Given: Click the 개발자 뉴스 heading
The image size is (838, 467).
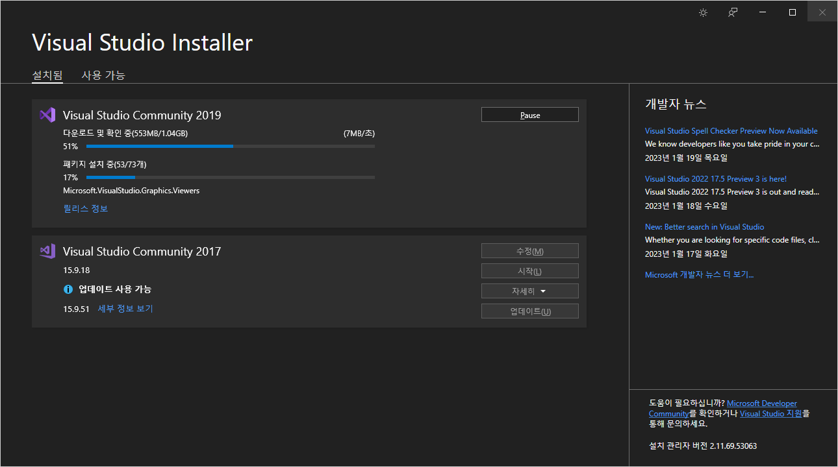Looking at the screenshot, I should coord(676,104).
